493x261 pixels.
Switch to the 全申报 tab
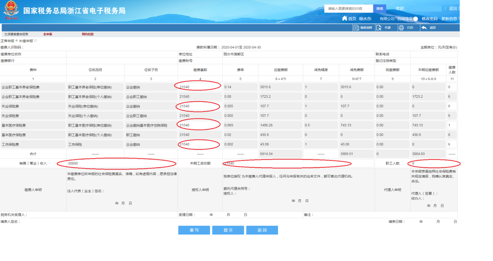click(47, 34)
